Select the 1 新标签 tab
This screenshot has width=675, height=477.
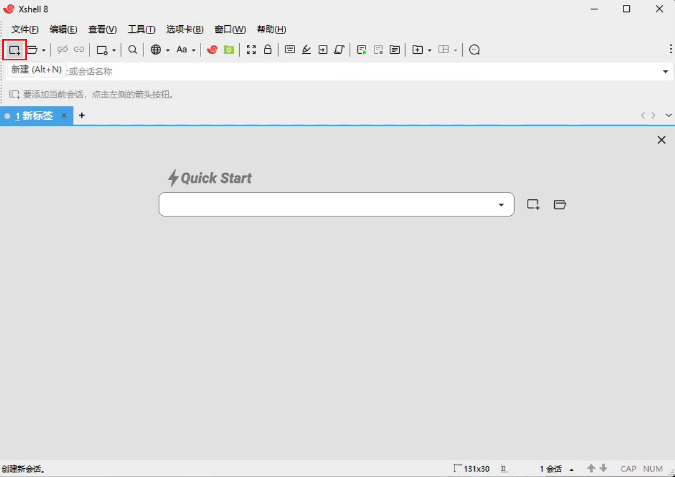tap(34, 116)
